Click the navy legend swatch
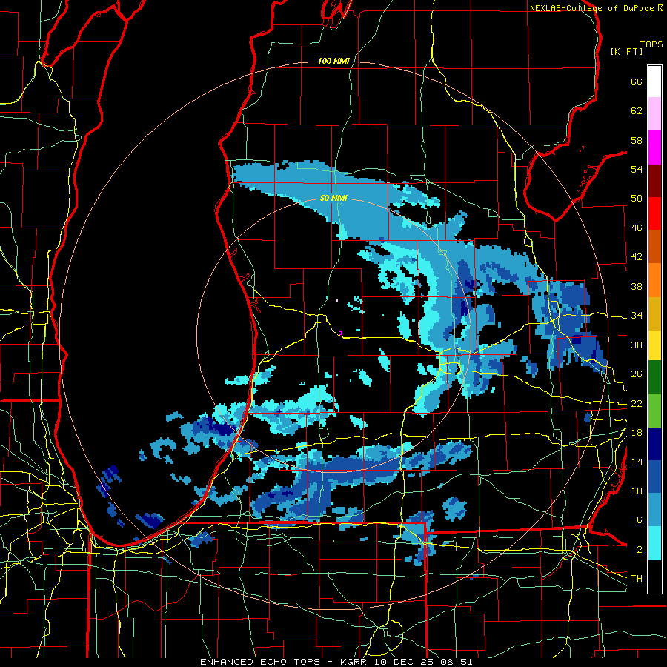667x667 pixels. point(654,444)
